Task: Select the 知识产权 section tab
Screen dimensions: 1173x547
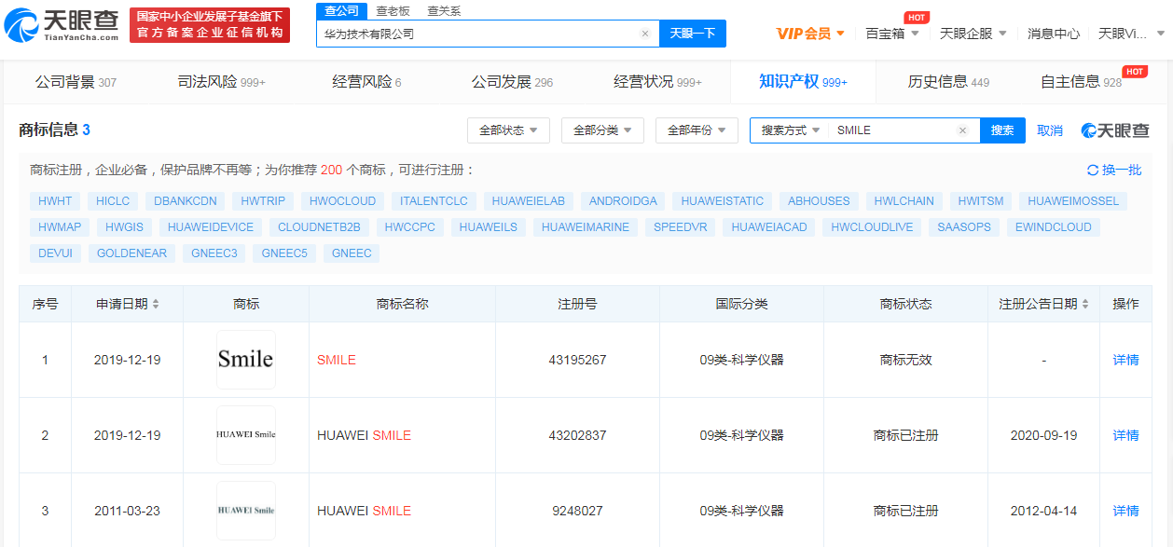Action: [803, 82]
